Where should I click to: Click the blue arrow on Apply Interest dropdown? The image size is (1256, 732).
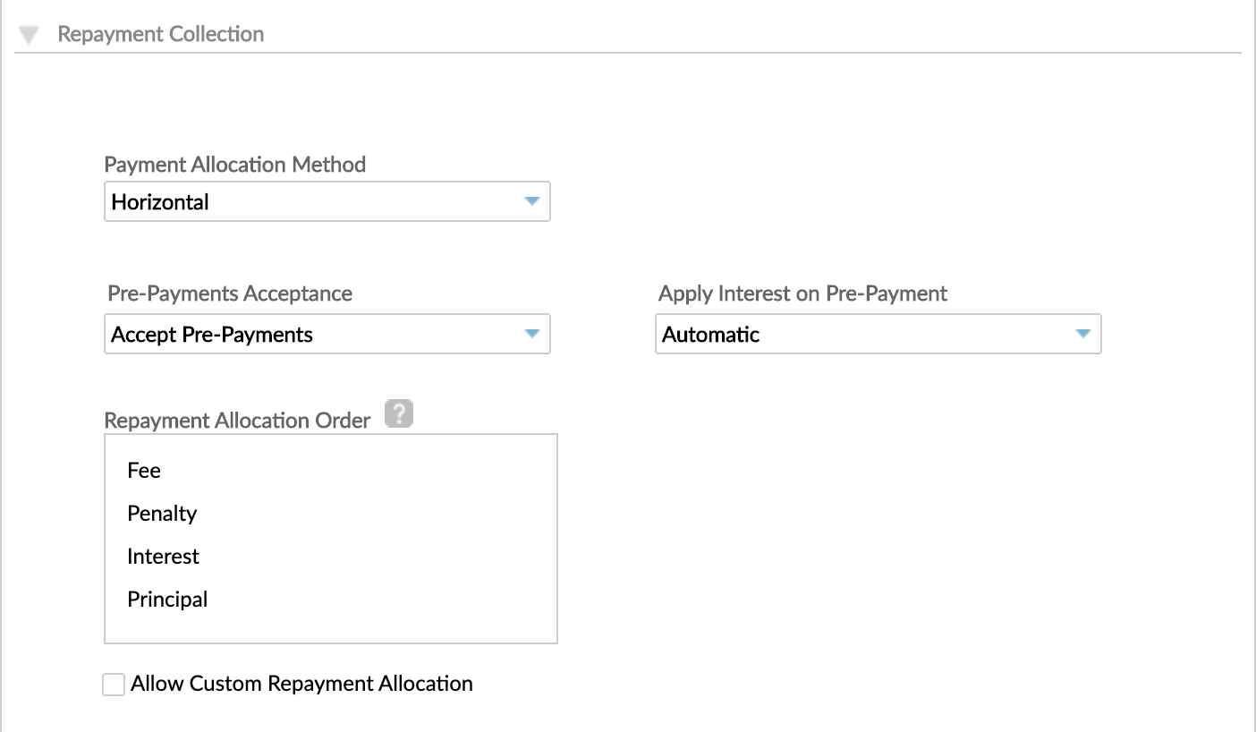(1084, 334)
